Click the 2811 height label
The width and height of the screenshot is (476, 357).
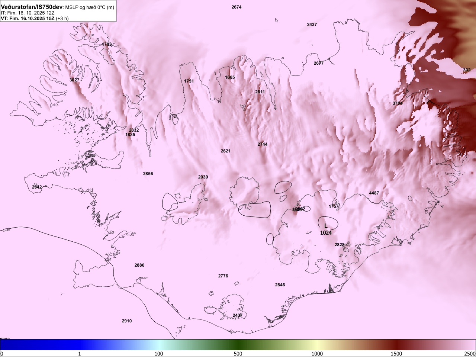click(x=260, y=92)
